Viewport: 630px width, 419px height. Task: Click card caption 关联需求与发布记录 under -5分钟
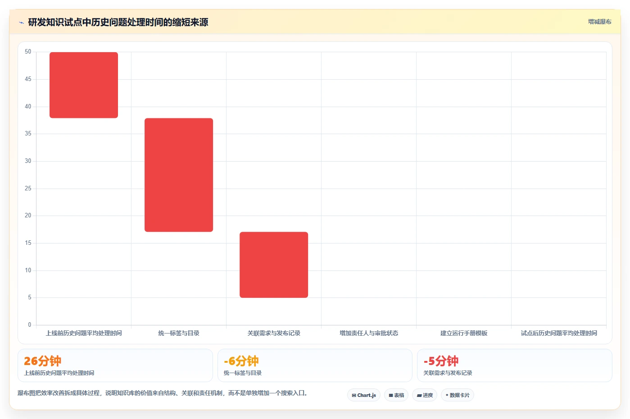pyautogui.click(x=448, y=373)
